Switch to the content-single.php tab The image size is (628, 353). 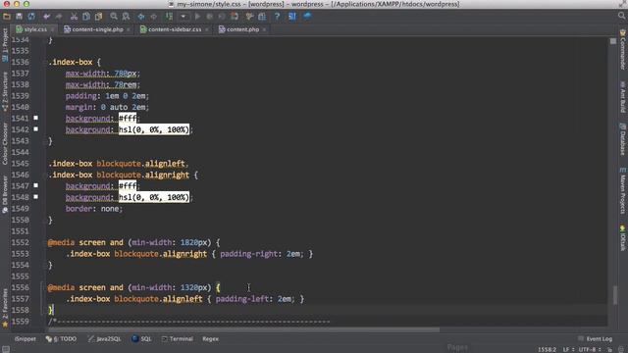coord(97,29)
